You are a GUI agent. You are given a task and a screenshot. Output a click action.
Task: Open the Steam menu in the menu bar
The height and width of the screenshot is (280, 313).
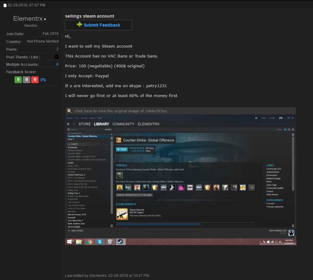(70, 118)
